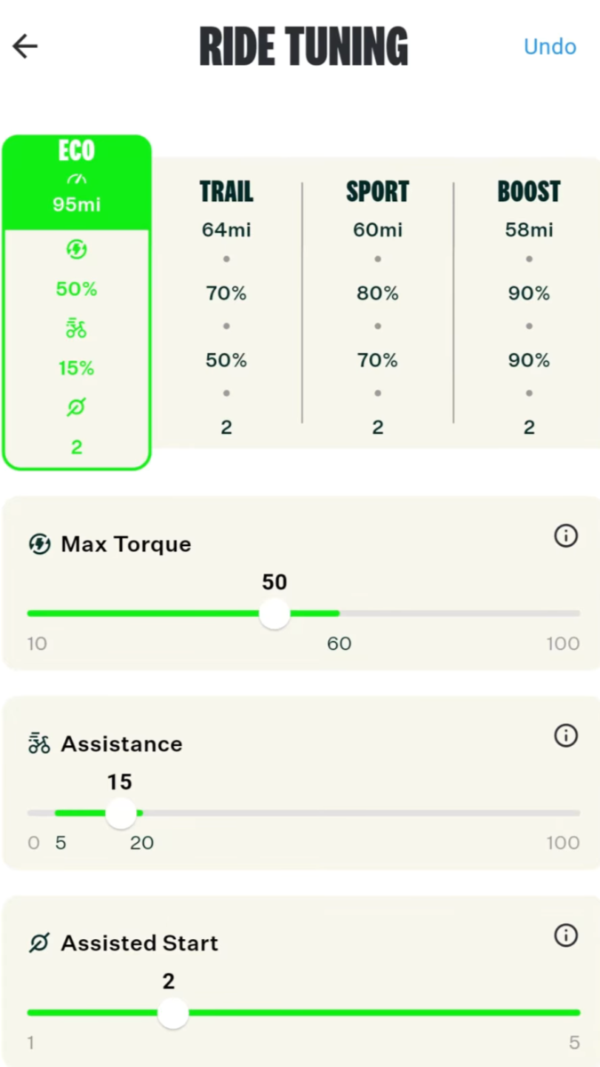Viewport: 600px width, 1067px height.
Task: Click the bike assistance icon in the ECO card
Action: (76, 328)
